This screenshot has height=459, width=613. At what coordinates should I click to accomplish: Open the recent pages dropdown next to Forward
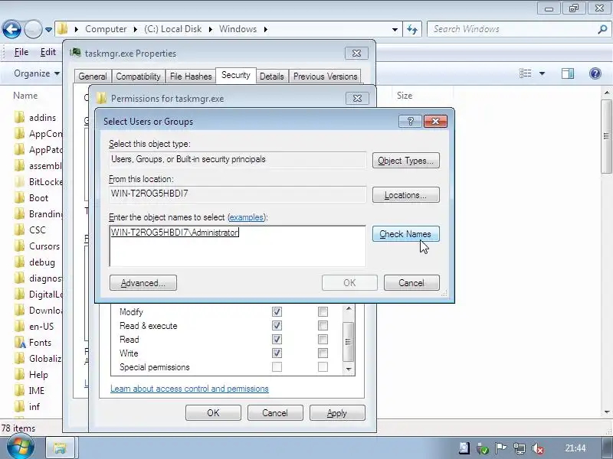click(x=48, y=30)
